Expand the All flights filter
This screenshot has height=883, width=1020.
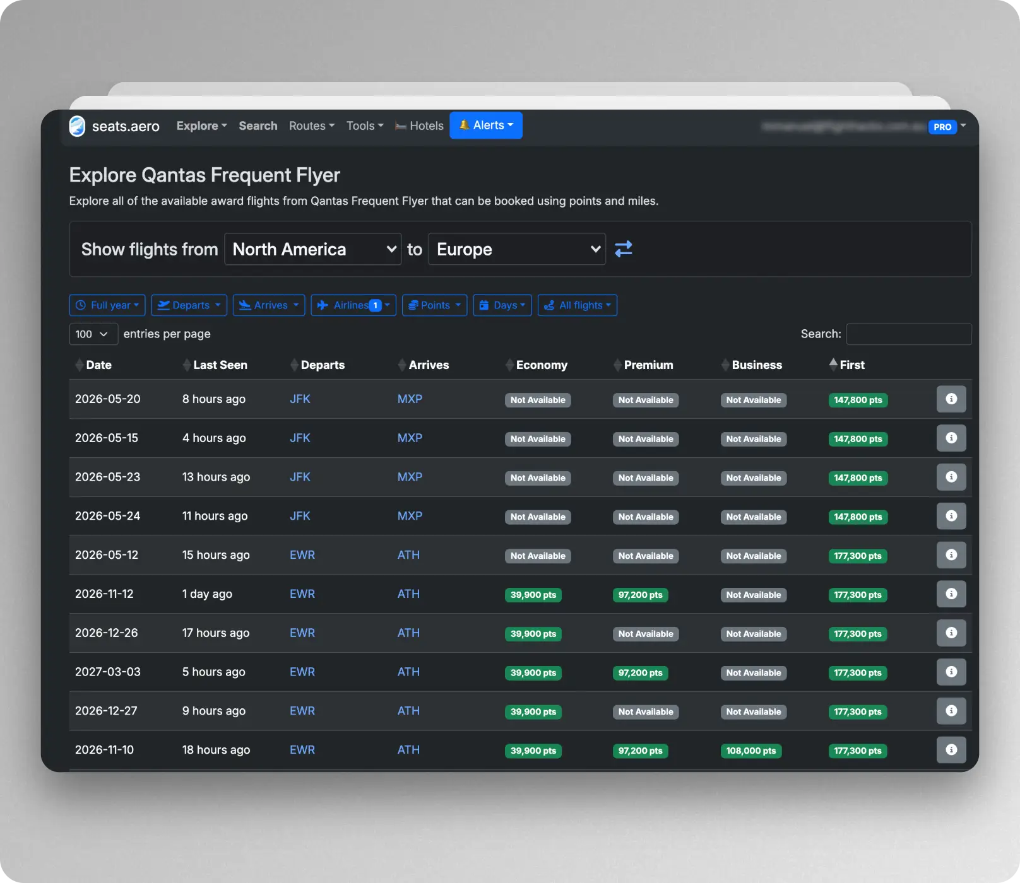click(x=578, y=305)
